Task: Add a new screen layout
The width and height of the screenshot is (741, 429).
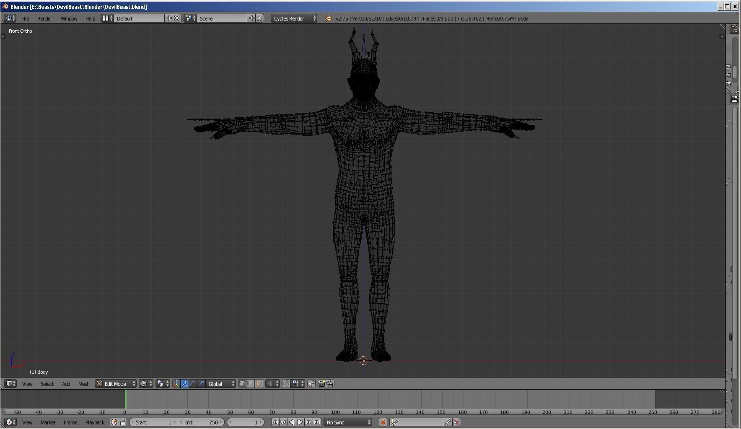Action: click(x=169, y=18)
